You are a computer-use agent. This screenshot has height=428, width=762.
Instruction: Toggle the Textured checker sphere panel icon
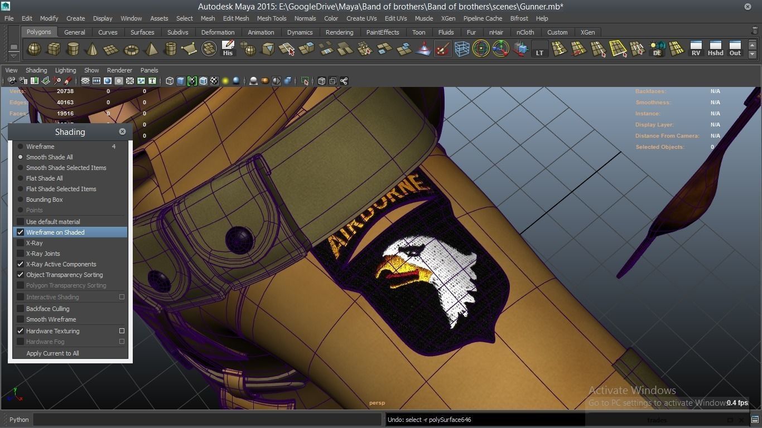[214, 81]
